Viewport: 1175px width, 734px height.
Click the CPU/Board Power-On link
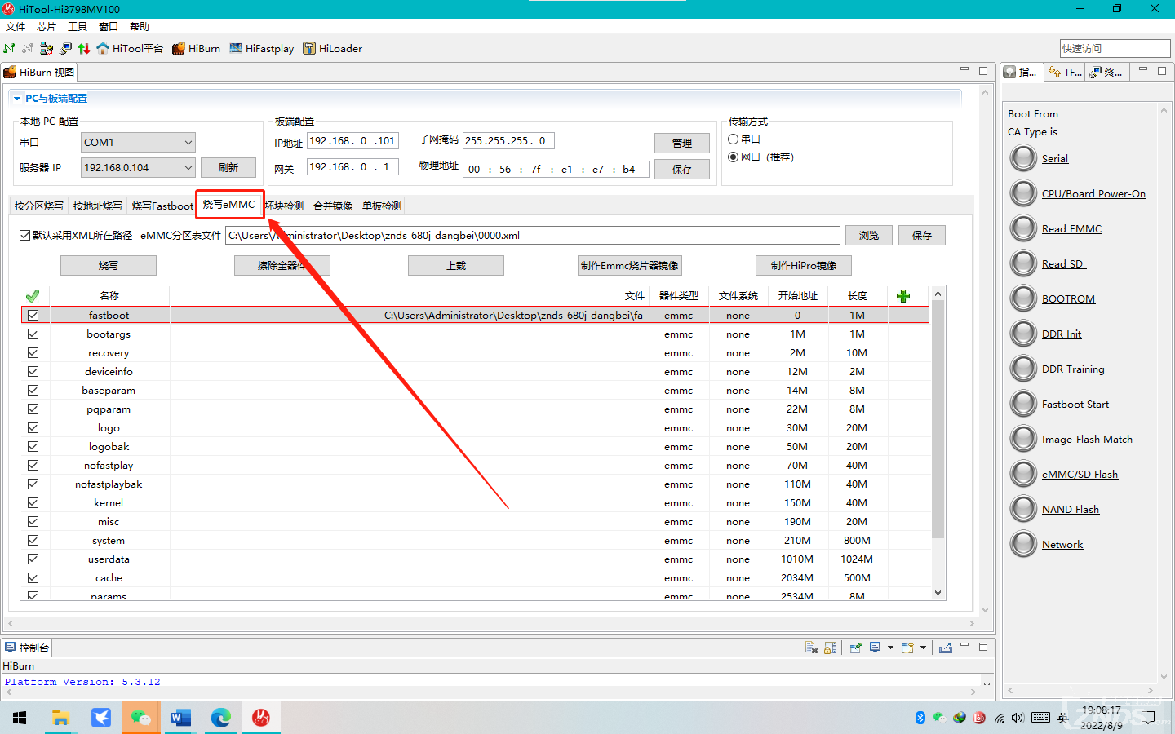[1093, 193]
